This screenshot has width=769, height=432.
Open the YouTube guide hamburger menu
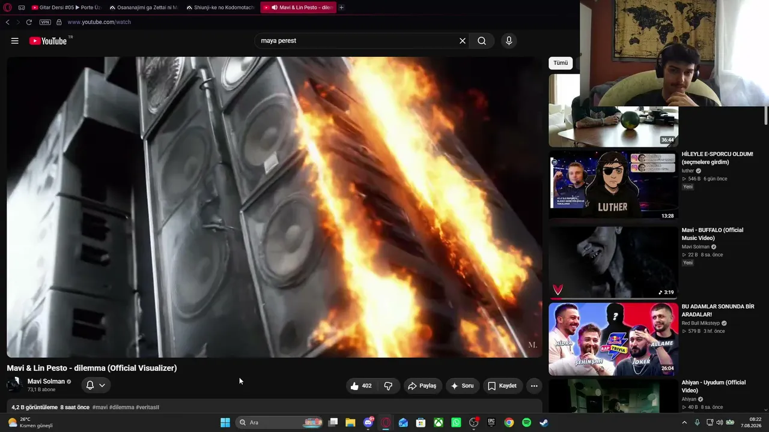click(x=15, y=41)
